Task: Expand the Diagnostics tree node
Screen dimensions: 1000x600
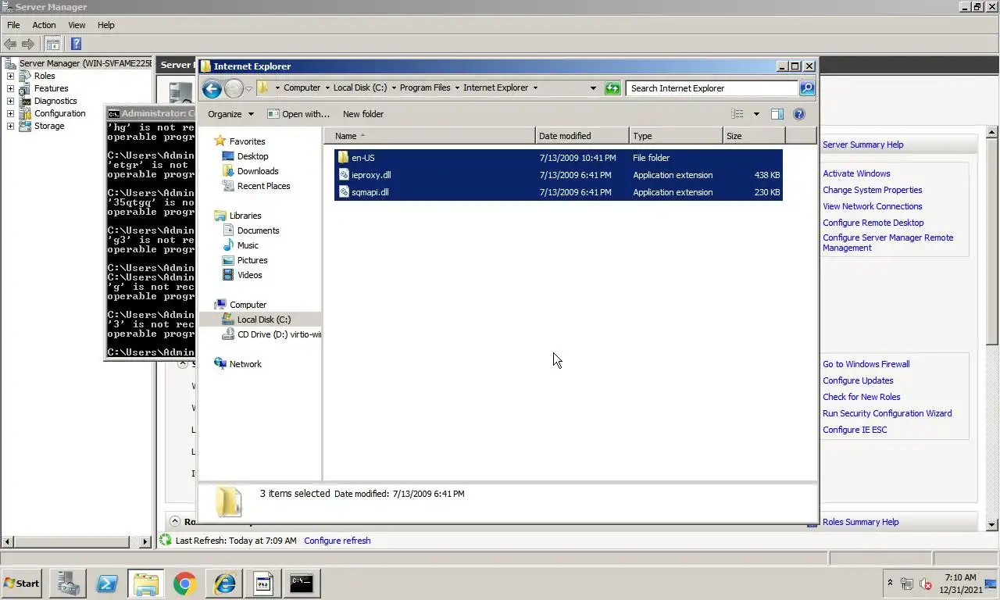Action: [10, 101]
